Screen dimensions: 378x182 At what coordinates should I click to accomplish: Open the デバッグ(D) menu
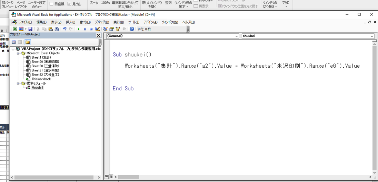tap(102, 22)
